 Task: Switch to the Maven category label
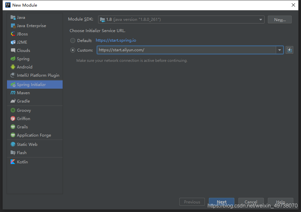click(x=23, y=93)
